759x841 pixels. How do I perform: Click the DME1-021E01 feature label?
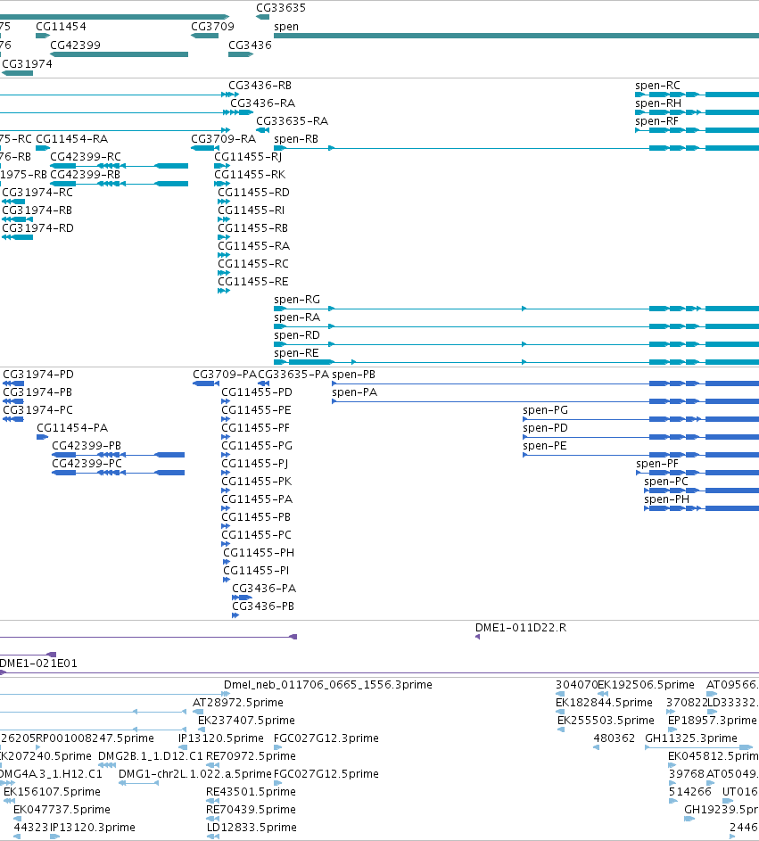(38, 664)
